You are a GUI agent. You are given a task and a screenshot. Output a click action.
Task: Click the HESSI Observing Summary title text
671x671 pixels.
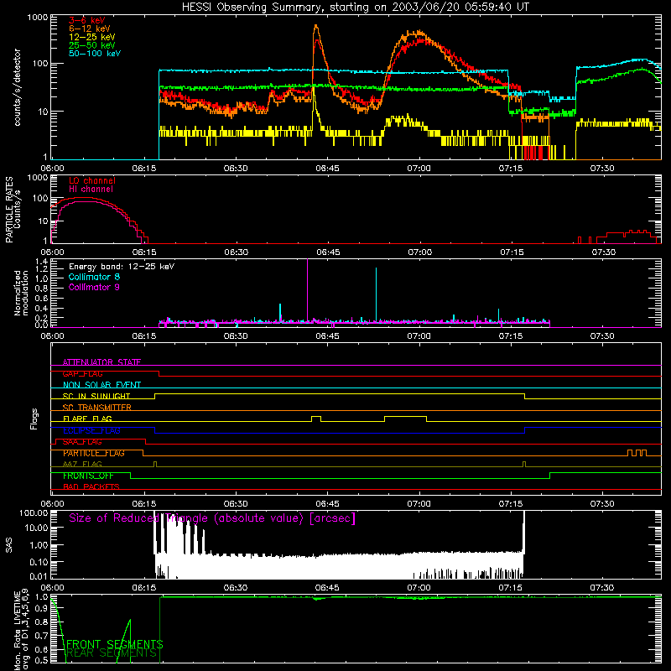coord(355,7)
